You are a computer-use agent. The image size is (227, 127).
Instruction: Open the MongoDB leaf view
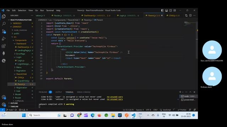(4, 53)
